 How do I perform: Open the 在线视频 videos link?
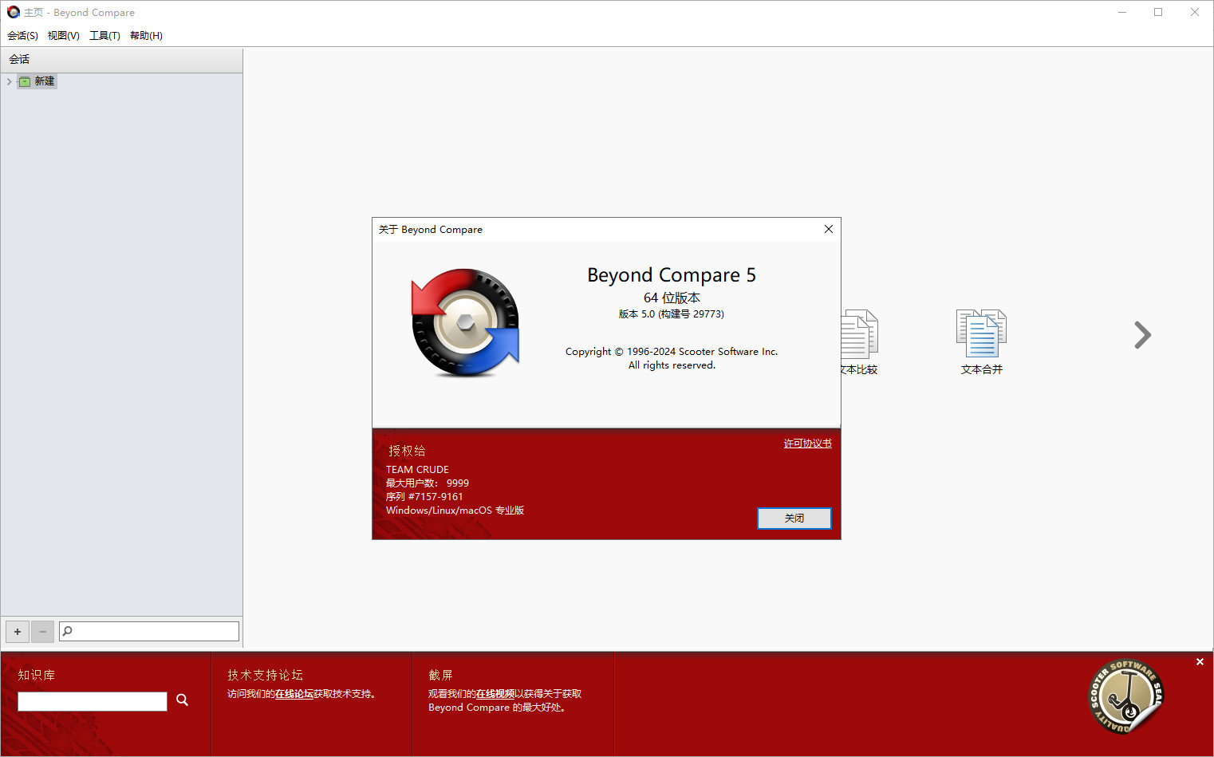[x=495, y=693]
